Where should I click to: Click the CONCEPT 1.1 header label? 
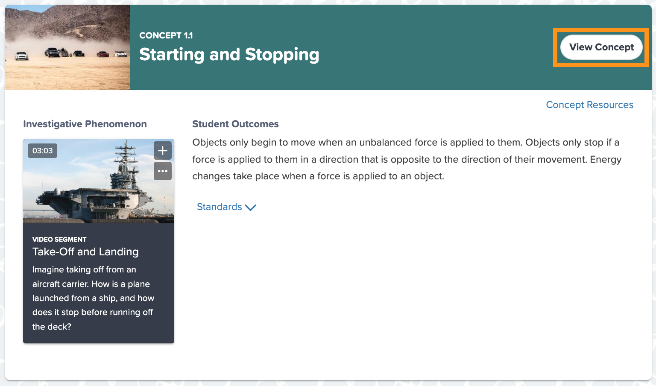(166, 35)
